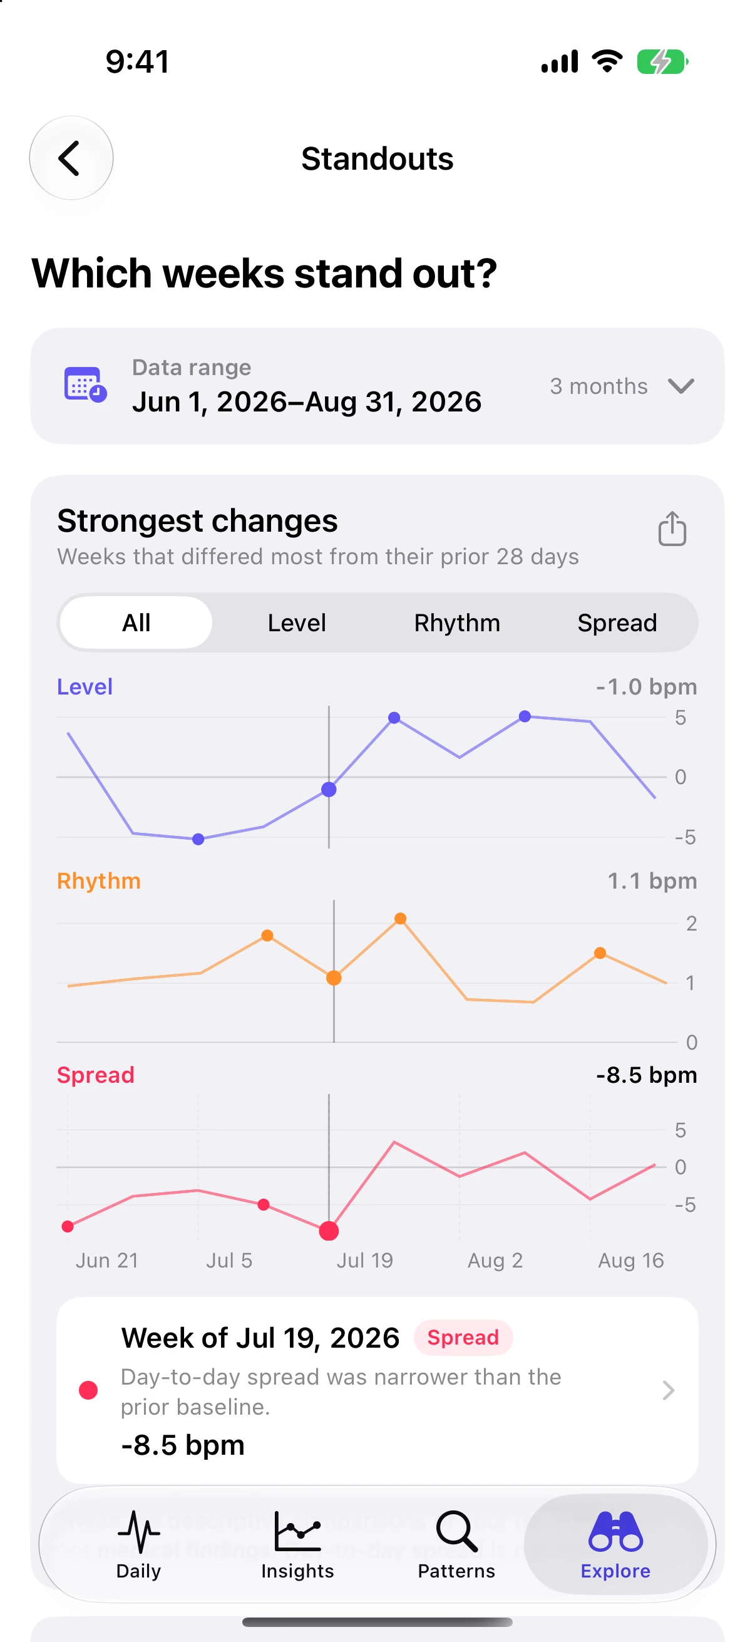Open Week of Jul 19 details chevron

pos(668,1390)
